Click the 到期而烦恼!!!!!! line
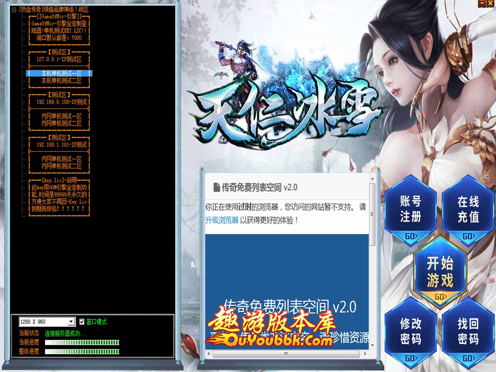 tap(58, 208)
